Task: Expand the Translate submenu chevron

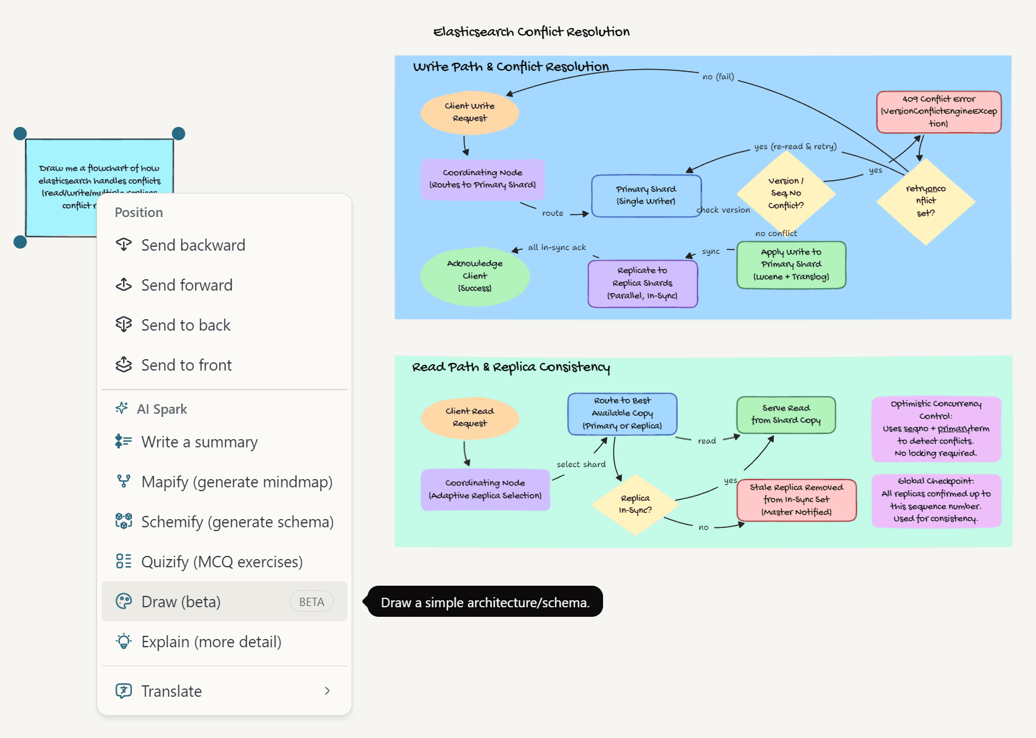Action: [x=326, y=691]
